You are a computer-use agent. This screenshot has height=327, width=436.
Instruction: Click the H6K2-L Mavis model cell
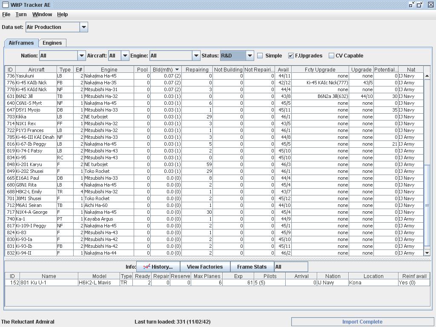[99, 283]
